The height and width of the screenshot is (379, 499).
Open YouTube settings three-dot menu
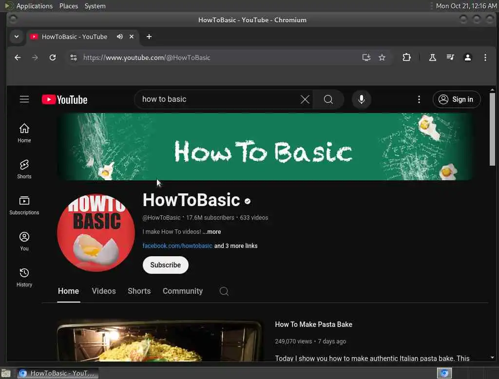click(419, 99)
